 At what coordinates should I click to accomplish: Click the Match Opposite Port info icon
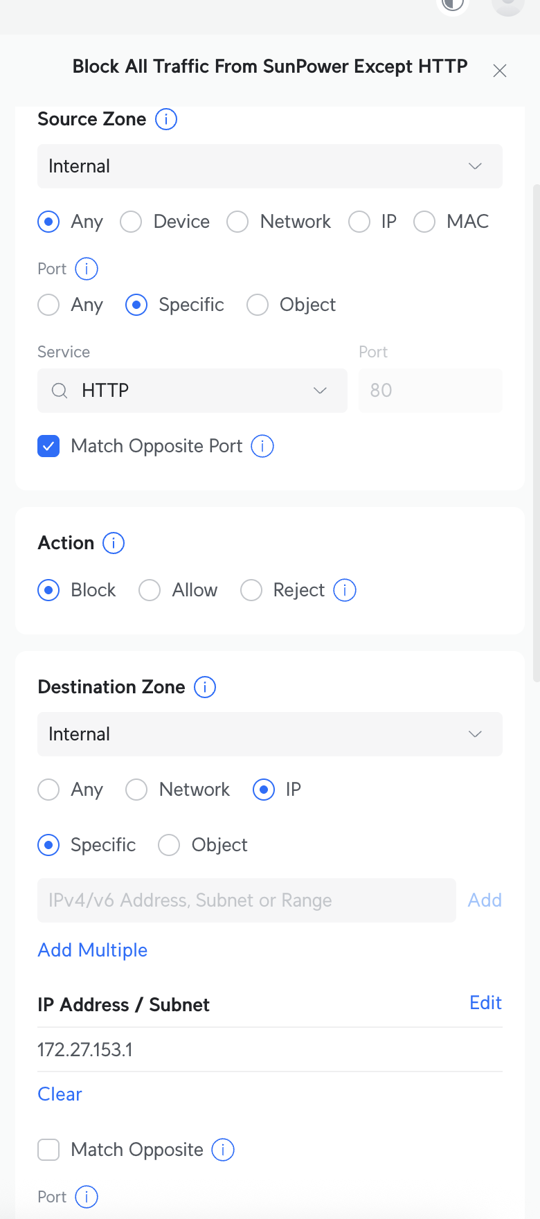pyautogui.click(x=262, y=446)
